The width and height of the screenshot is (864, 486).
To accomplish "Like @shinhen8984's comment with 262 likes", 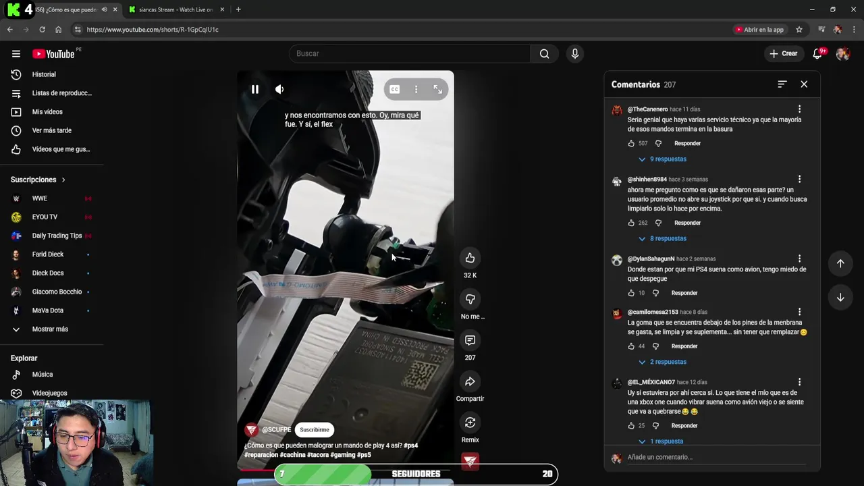I will click(631, 223).
